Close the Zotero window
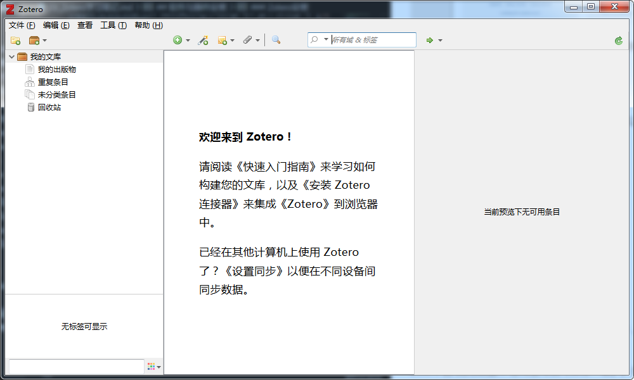The height and width of the screenshot is (380, 634). [x=614, y=7]
